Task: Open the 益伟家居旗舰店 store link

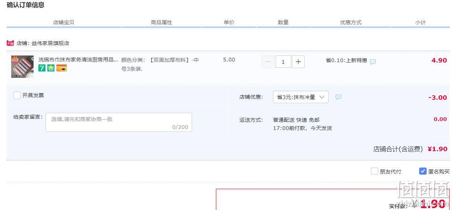Action: pos(50,43)
